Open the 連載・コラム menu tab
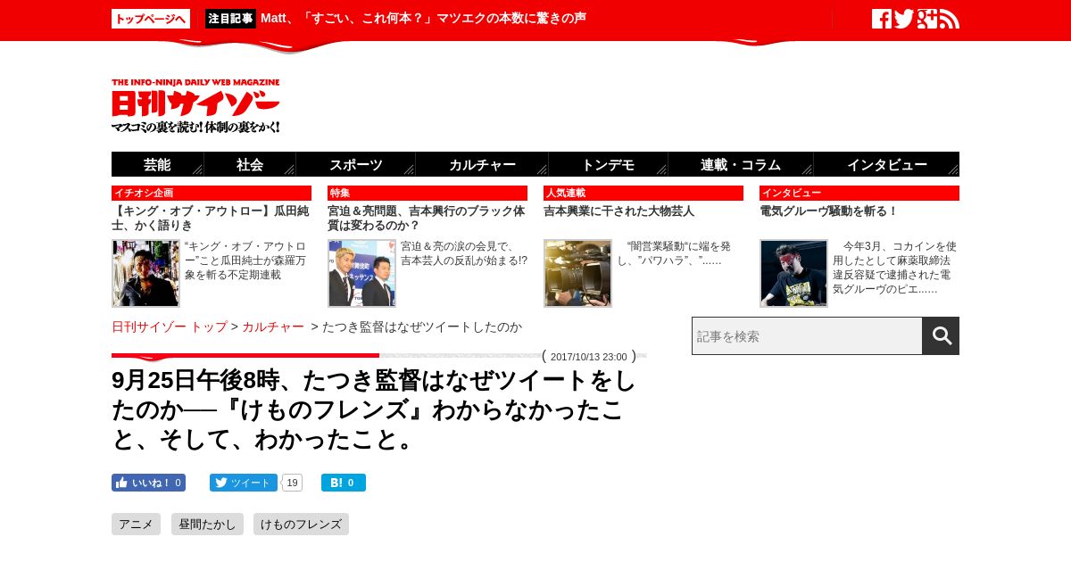This screenshot has width=1071, height=562. 741,164
